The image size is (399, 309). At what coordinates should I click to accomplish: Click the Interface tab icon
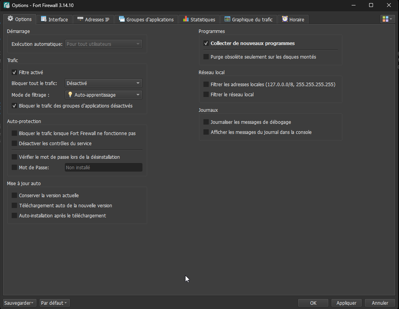pyautogui.click(x=43, y=19)
